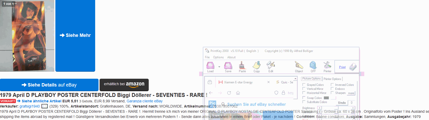
Task: Click the OFF timer icon
Action: click(x=313, y=65)
